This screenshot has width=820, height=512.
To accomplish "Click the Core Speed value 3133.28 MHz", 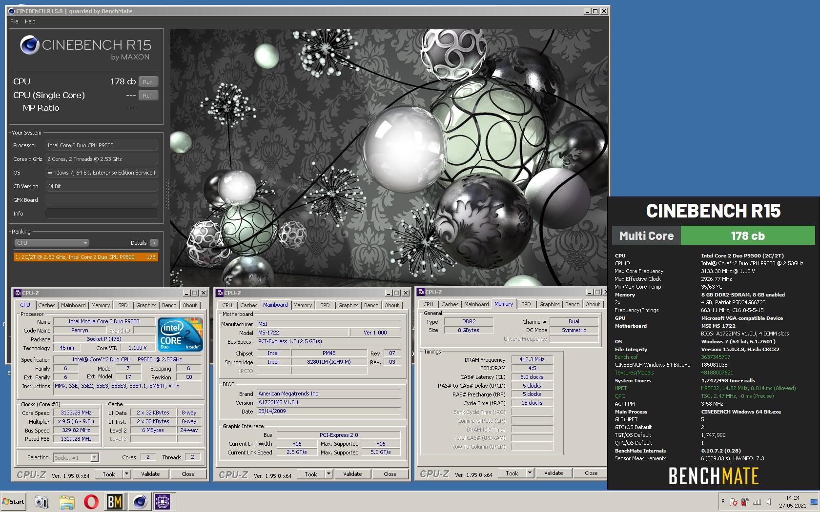I will click(76, 413).
